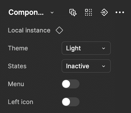The image size is (131, 113).
Task: Click the chevron arrow in States dropdown
Action: (104, 66)
